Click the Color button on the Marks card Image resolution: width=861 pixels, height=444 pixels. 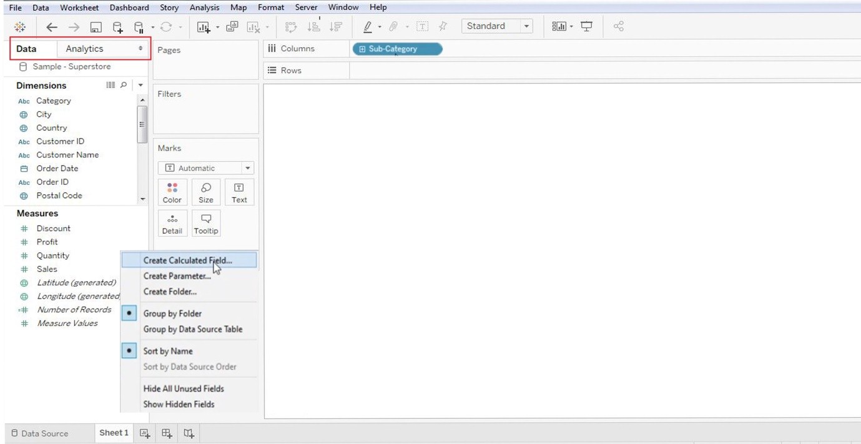click(x=172, y=192)
